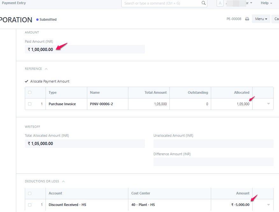Click the Payment Entry breadcrumb

tap(14, 3)
